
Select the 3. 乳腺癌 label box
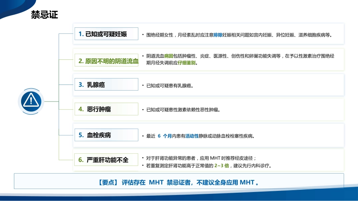pyautogui.click(x=106, y=85)
